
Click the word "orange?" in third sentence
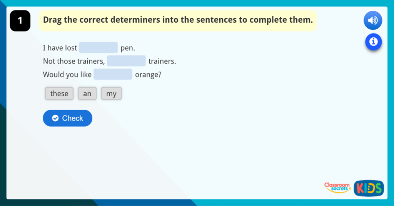tap(148, 74)
